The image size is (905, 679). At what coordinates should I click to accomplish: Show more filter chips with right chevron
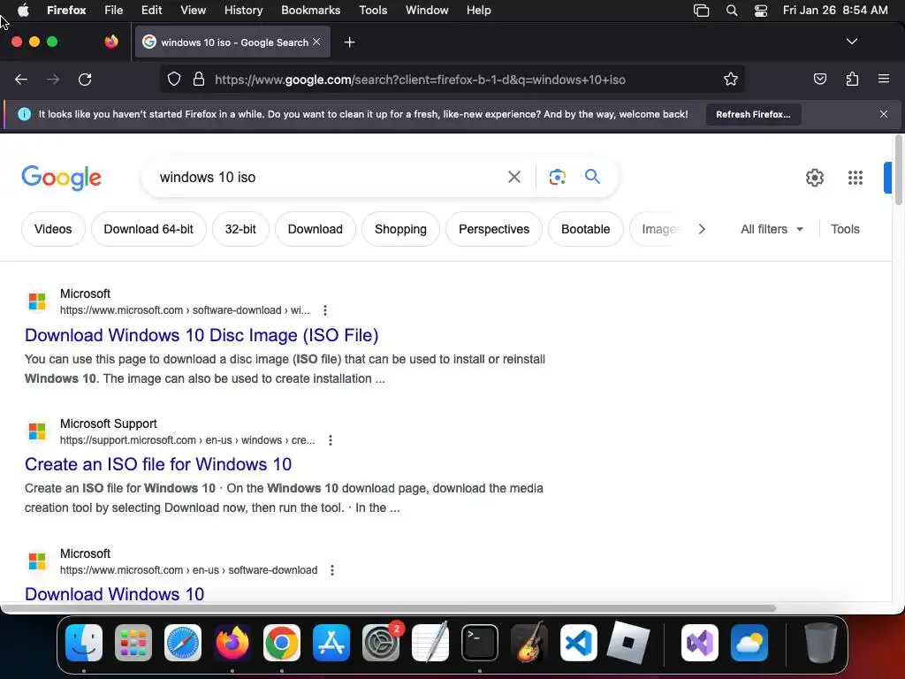701,229
